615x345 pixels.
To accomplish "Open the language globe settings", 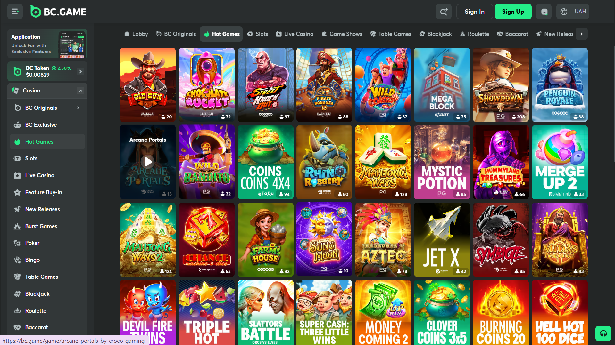I will click(564, 12).
